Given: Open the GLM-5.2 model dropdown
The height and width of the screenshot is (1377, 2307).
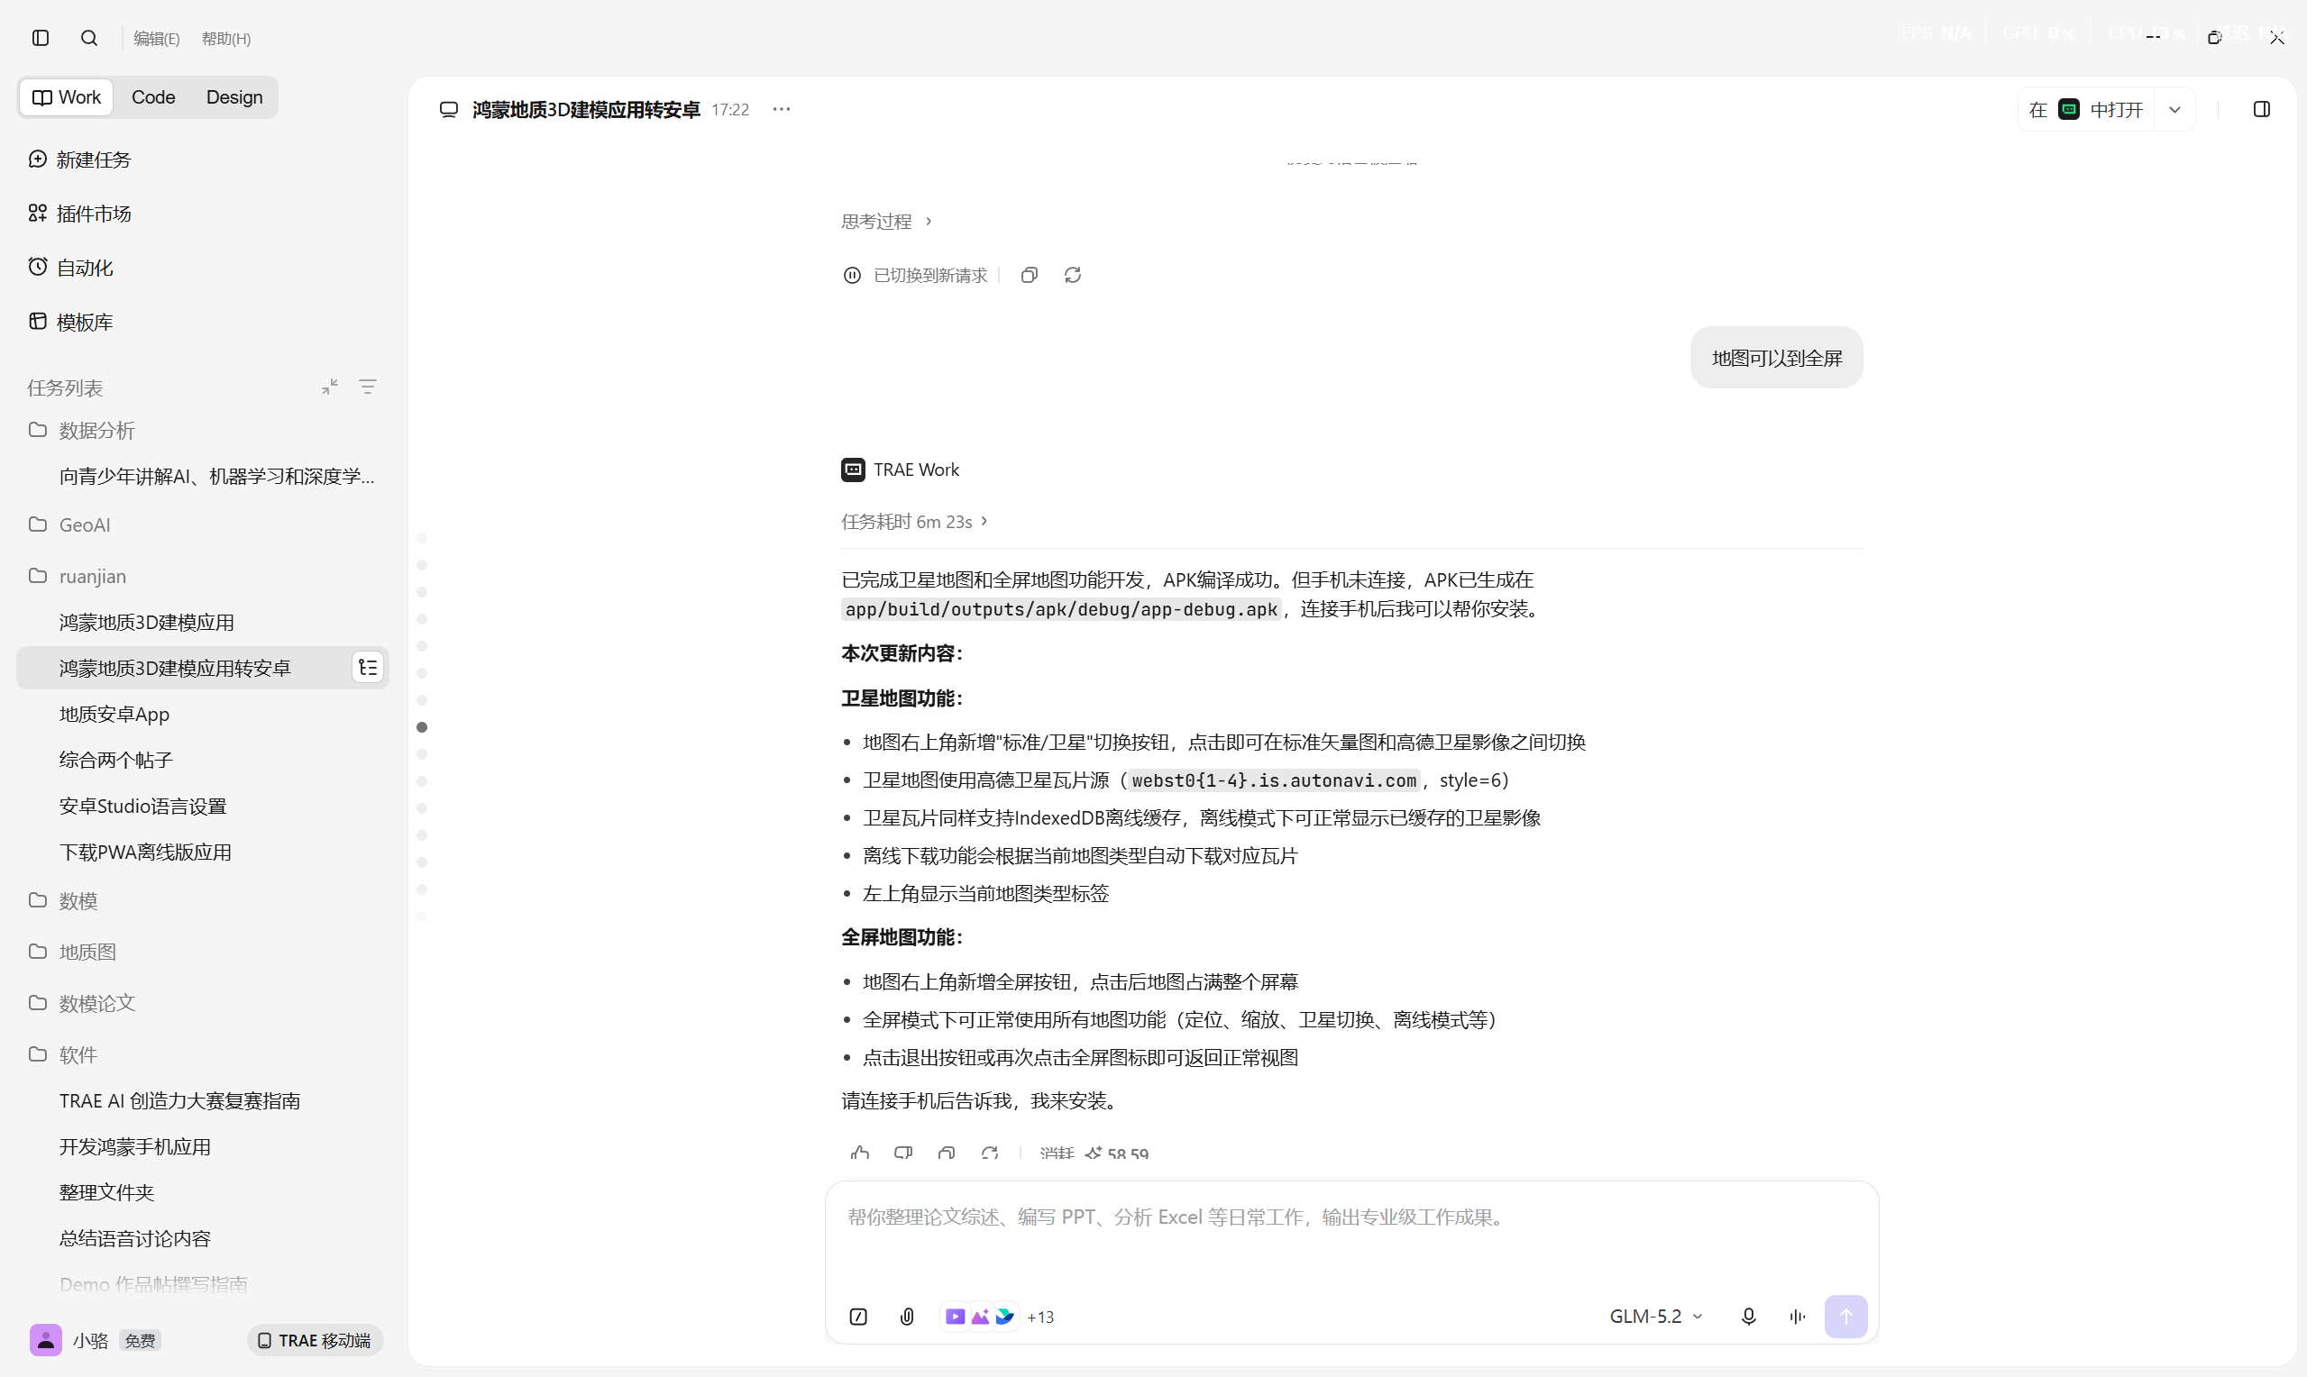Looking at the screenshot, I should 1655,1317.
